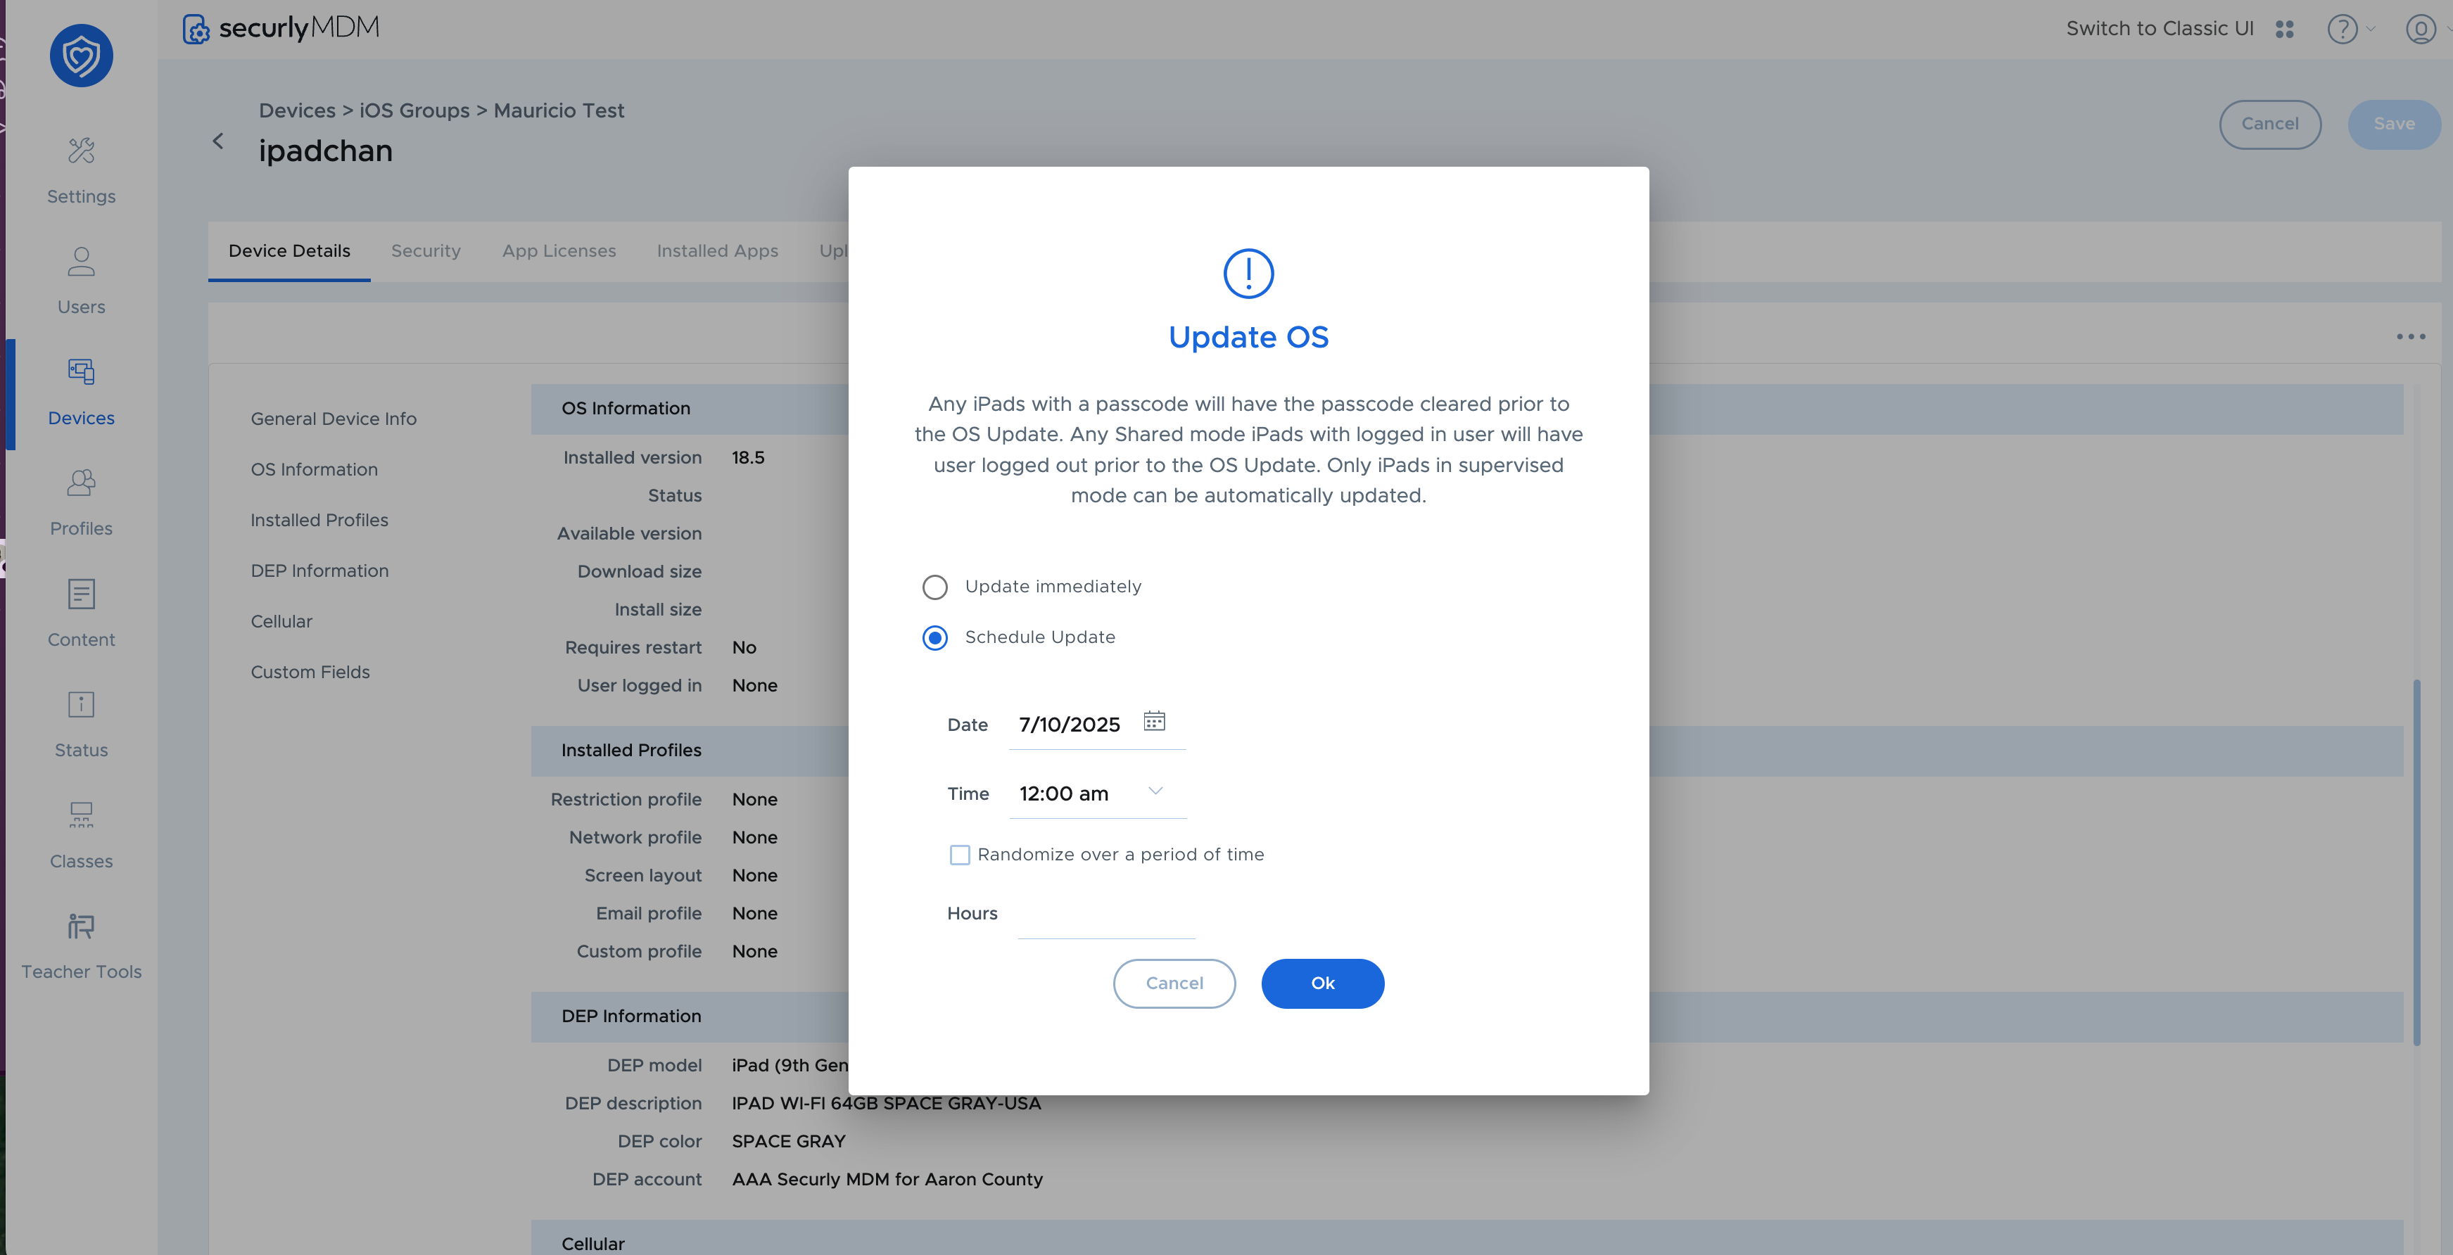Screen dimensions: 2453x1255
Task: Enable Randomize over a period of time
Action: 960,855
